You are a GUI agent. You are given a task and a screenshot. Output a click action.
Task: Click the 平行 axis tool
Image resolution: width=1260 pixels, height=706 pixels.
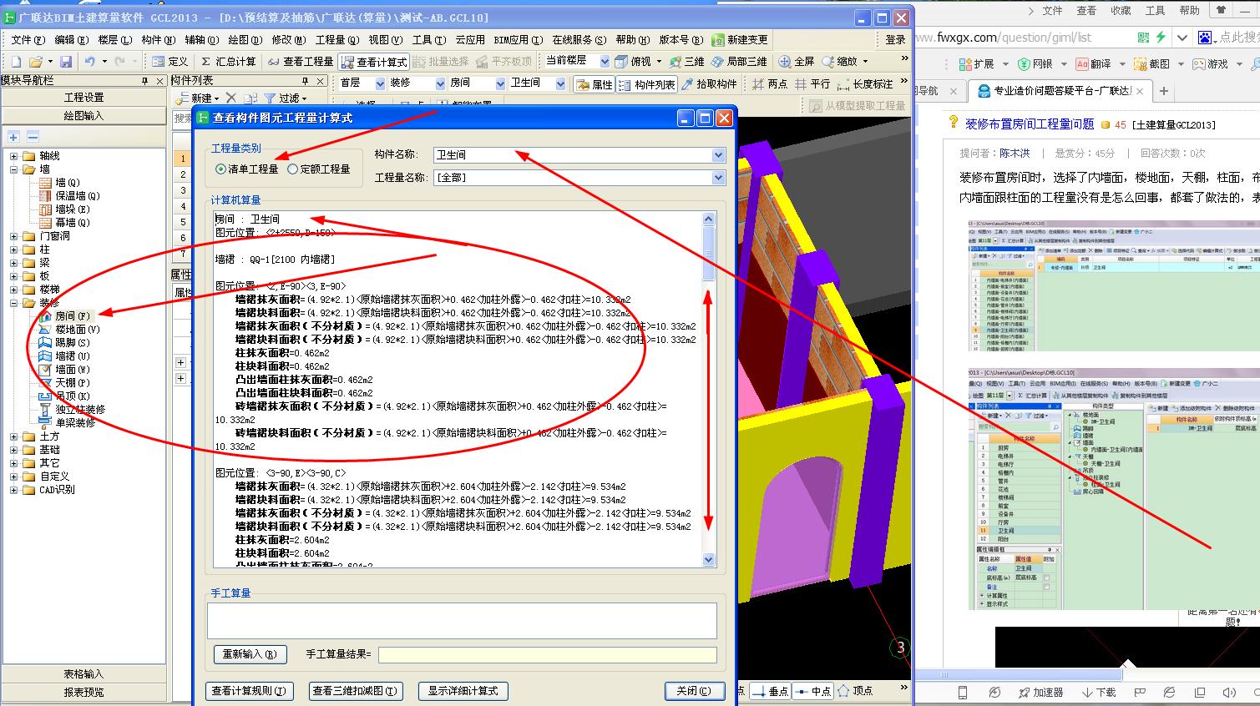coord(813,83)
